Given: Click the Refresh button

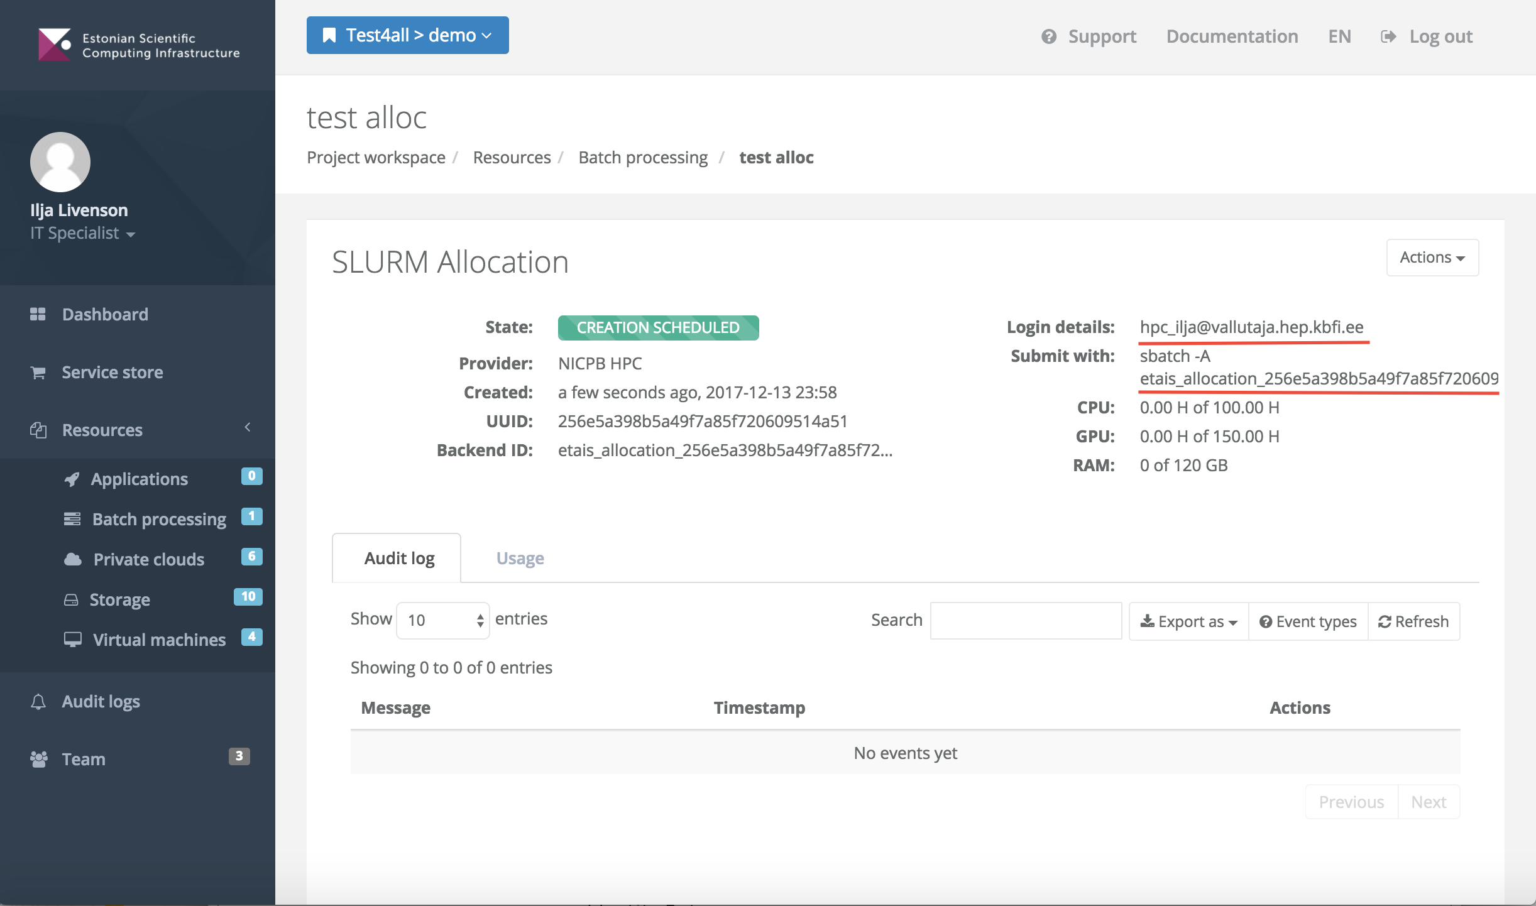Looking at the screenshot, I should pyautogui.click(x=1413, y=621).
